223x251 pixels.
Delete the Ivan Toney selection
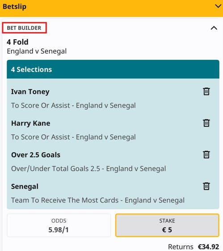click(206, 92)
